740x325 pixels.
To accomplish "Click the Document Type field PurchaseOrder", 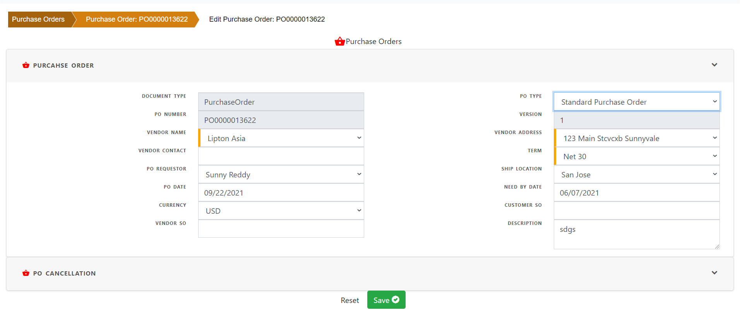I will [x=281, y=102].
